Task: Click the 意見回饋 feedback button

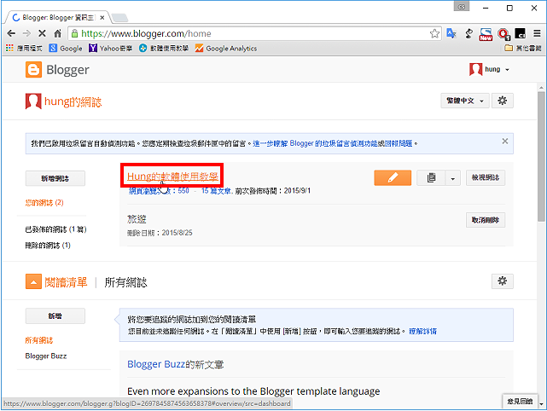Action: (x=520, y=402)
